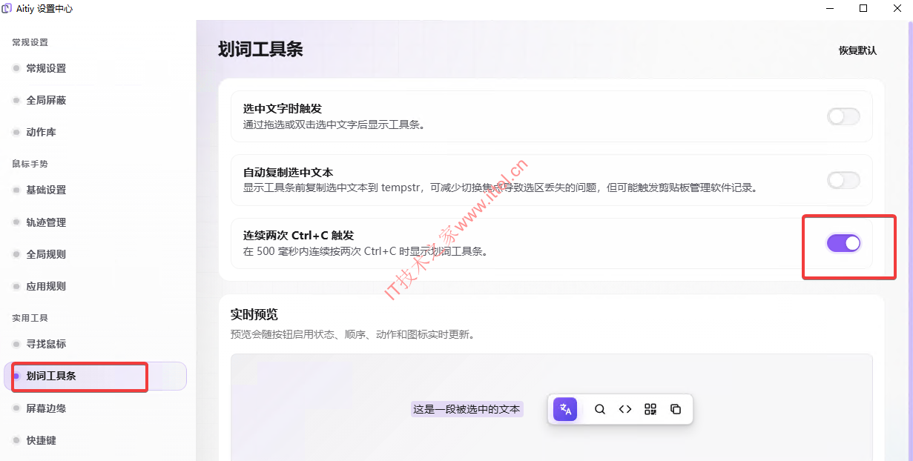Click the Aitiy app logo in title bar
Screen dimensions: 913x461
(7, 8)
